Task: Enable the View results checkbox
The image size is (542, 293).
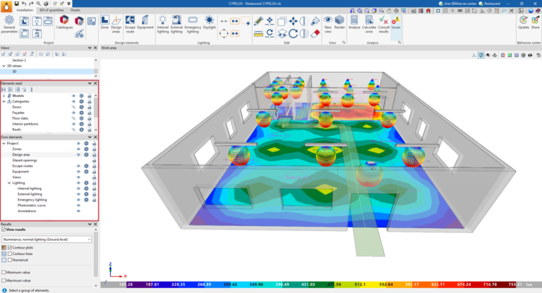Action: [4, 230]
